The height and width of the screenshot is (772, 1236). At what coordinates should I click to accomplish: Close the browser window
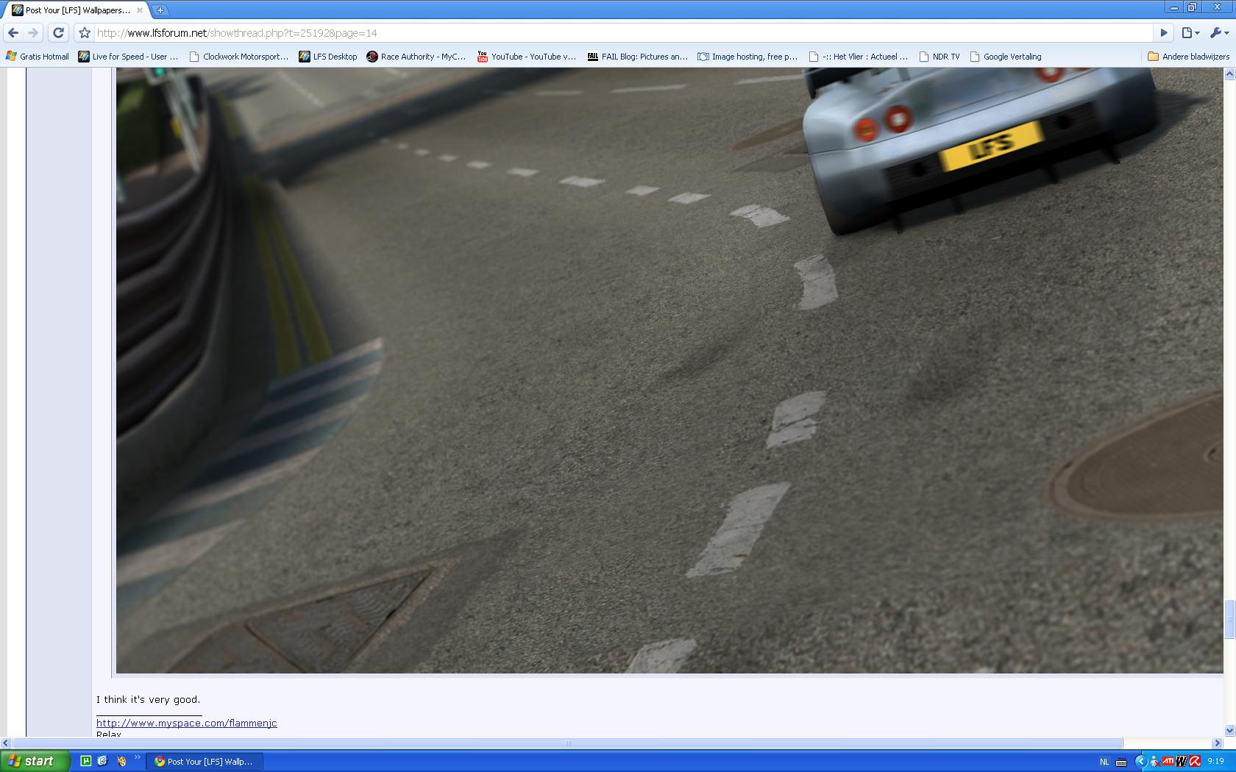(1218, 7)
